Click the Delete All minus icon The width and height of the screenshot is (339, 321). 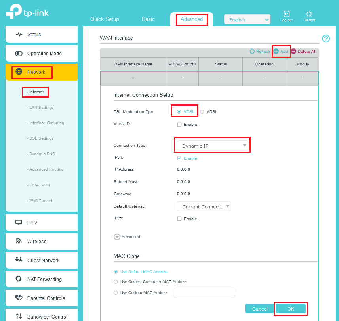pyautogui.click(x=293, y=51)
